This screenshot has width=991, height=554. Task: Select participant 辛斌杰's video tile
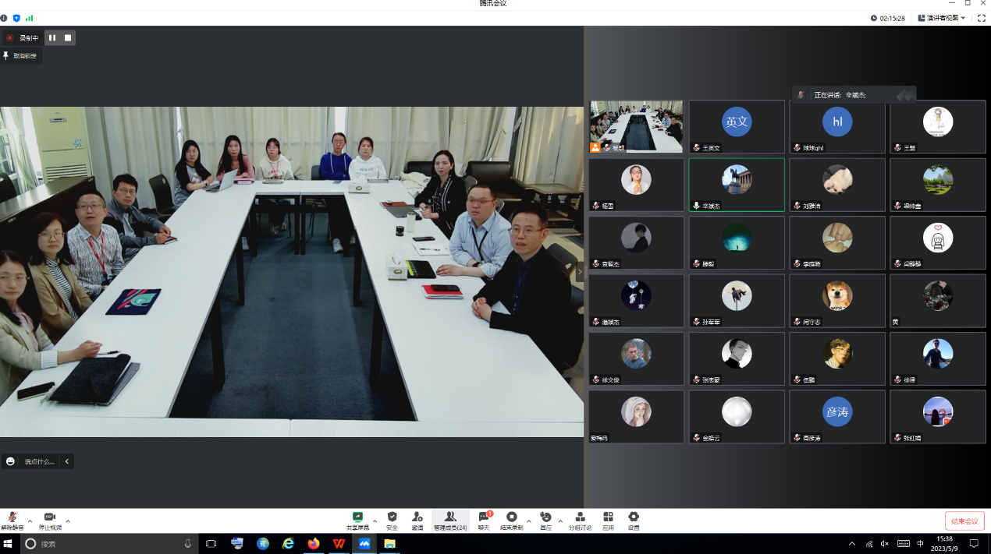[737, 185]
